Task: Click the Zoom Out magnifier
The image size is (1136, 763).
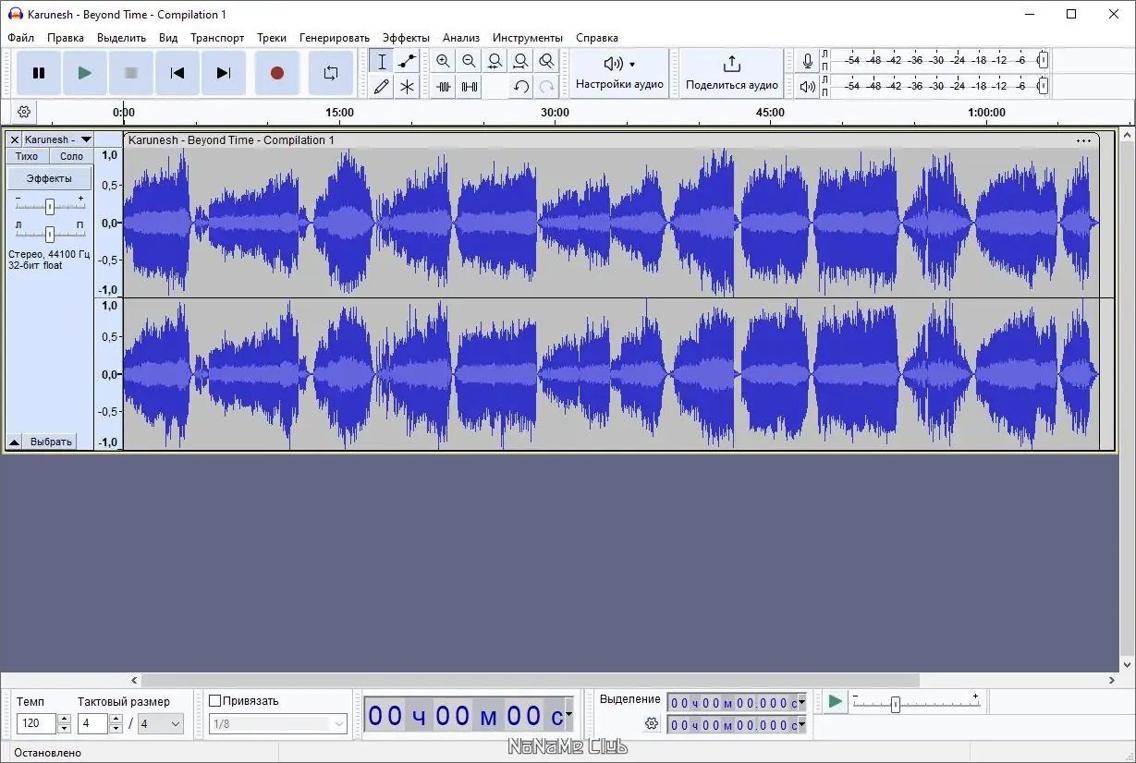Action: point(470,62)
